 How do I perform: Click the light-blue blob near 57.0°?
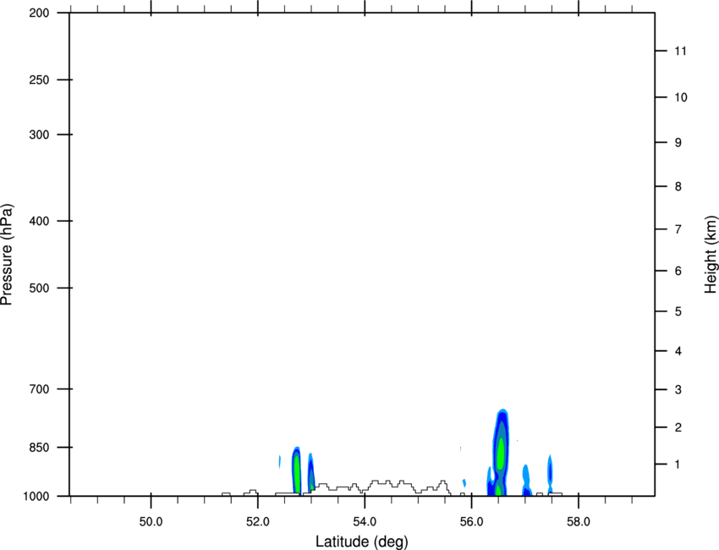(x=526, y=481)
